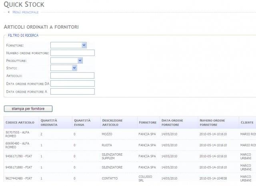Click the Articolo text field

point(72,75)
